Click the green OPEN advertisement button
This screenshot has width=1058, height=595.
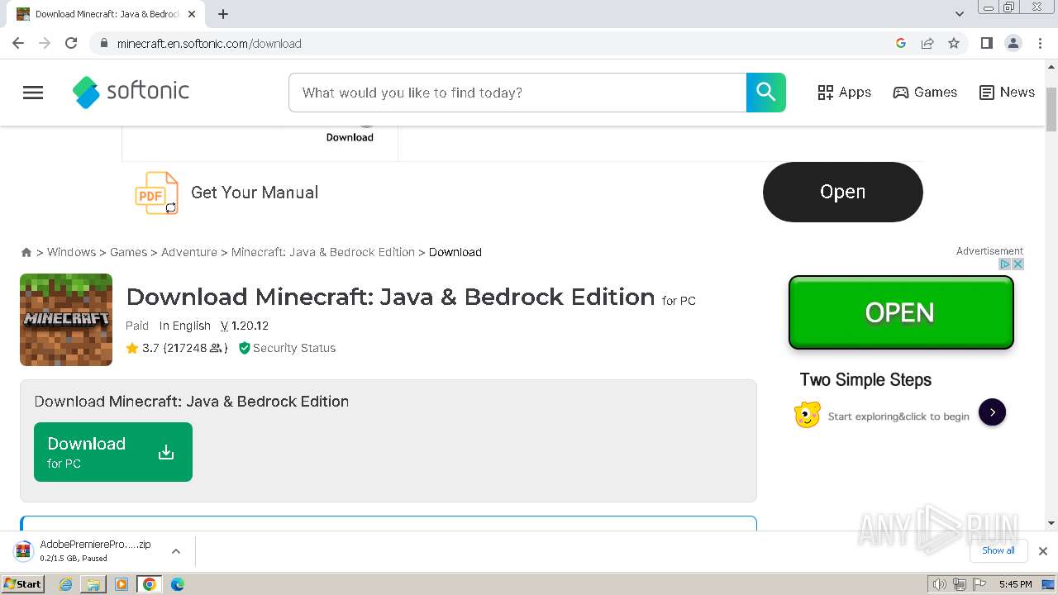coord(901,312)
